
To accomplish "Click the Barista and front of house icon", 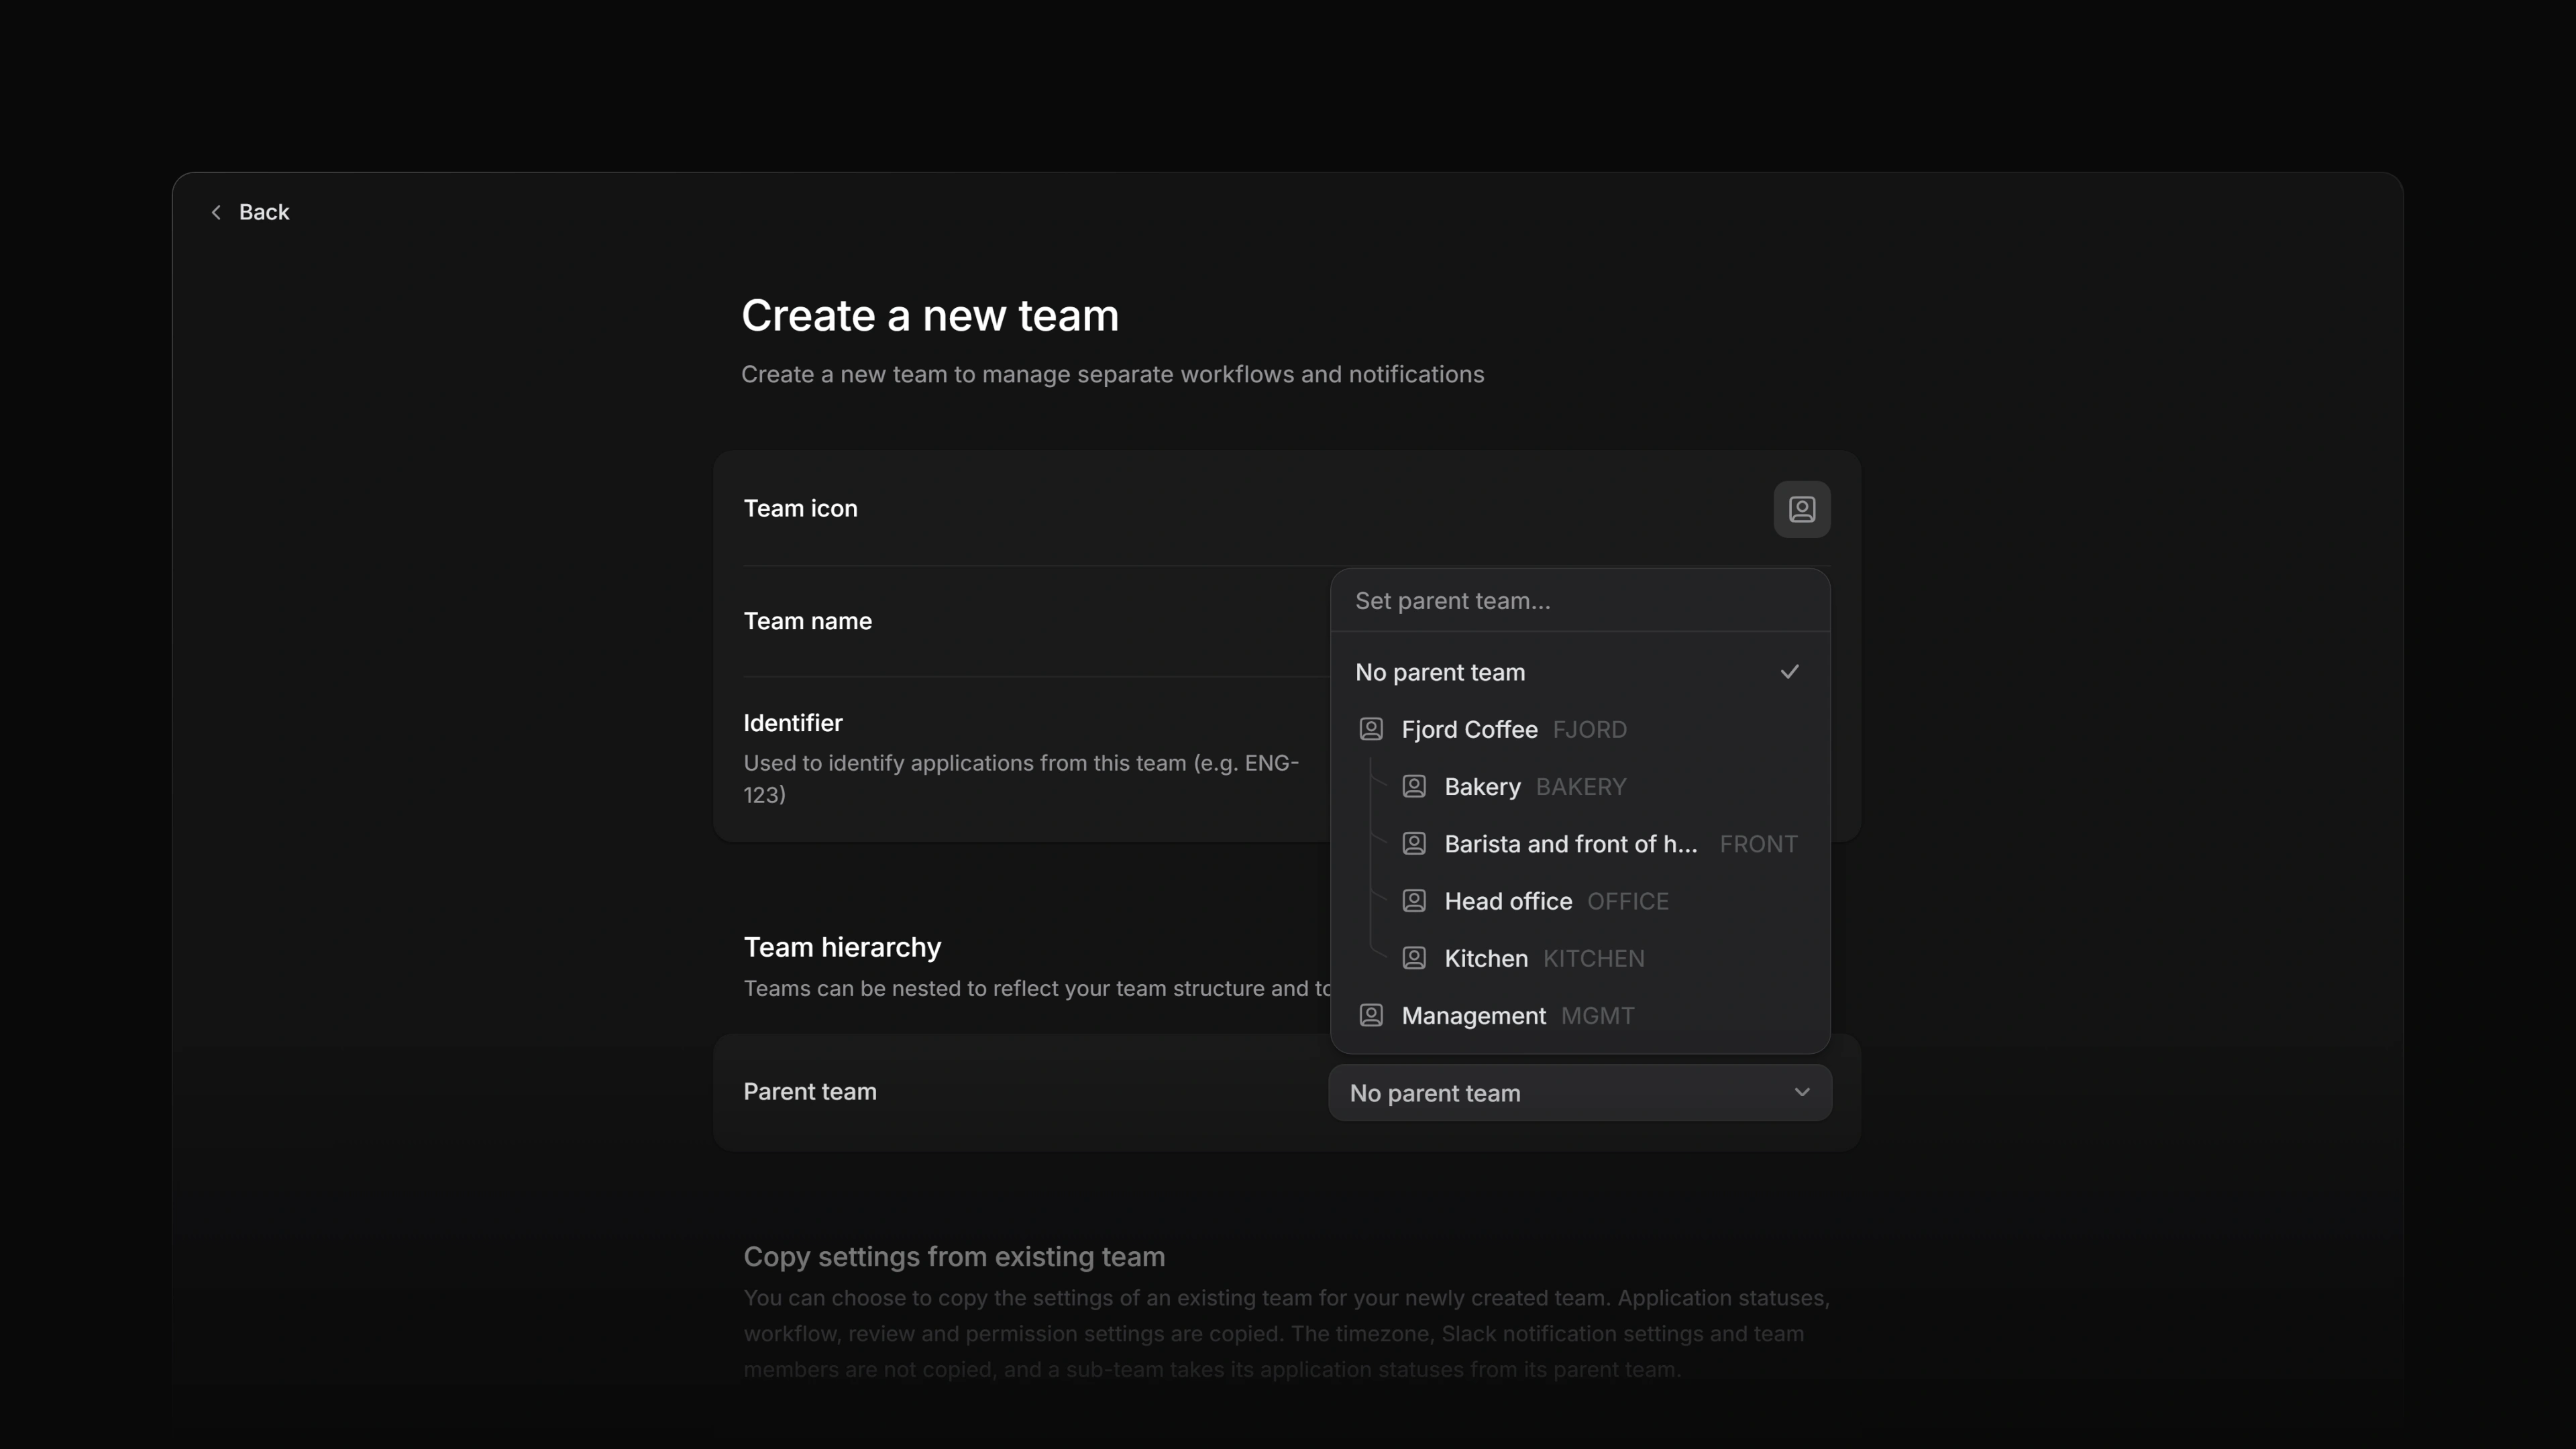I will 1414,843.
